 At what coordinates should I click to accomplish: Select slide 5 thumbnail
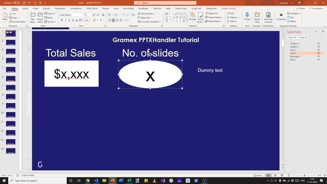[x=11, y=70]
